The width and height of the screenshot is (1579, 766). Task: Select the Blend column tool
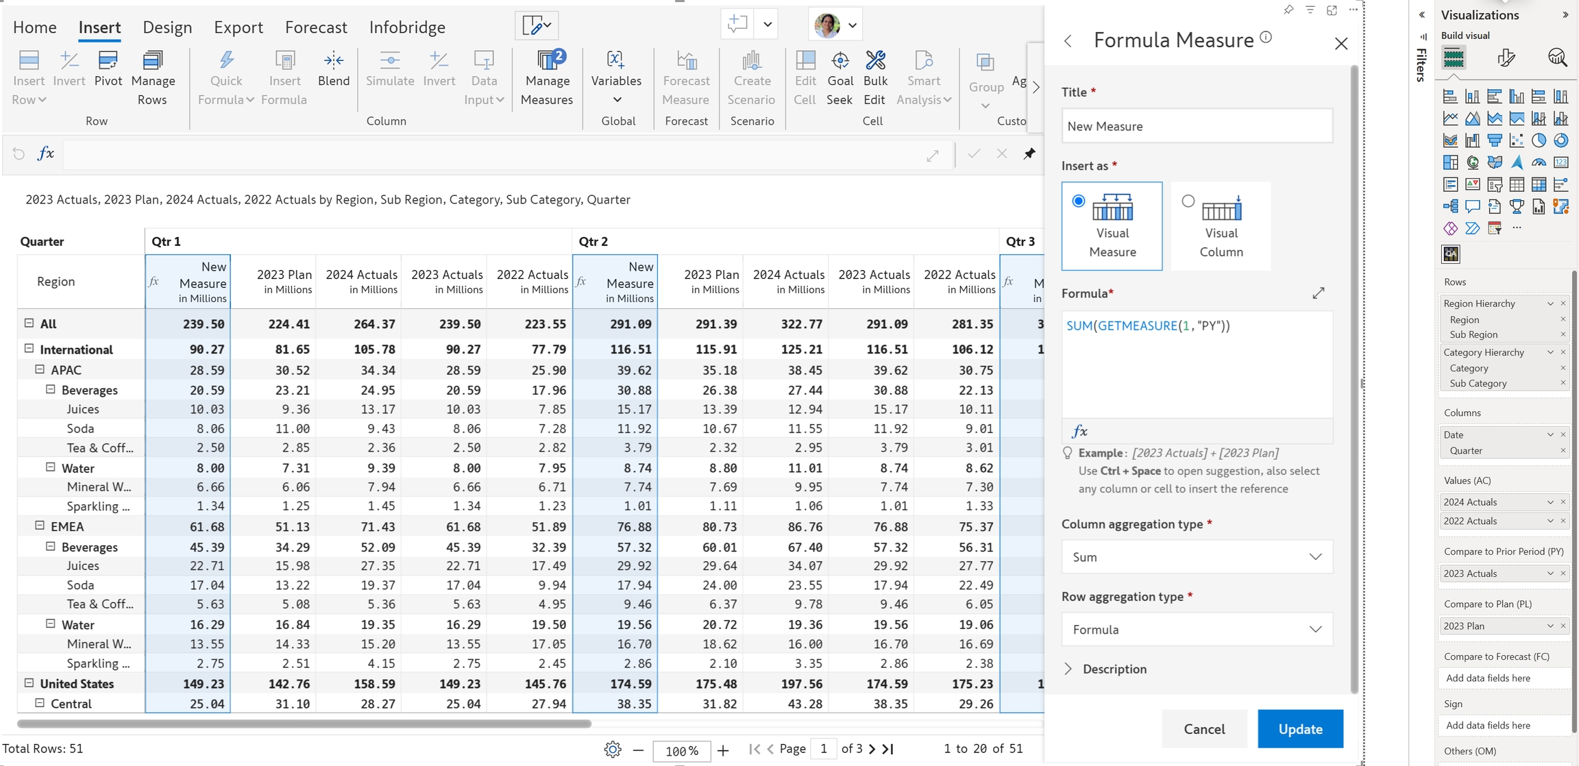(334, 62)
